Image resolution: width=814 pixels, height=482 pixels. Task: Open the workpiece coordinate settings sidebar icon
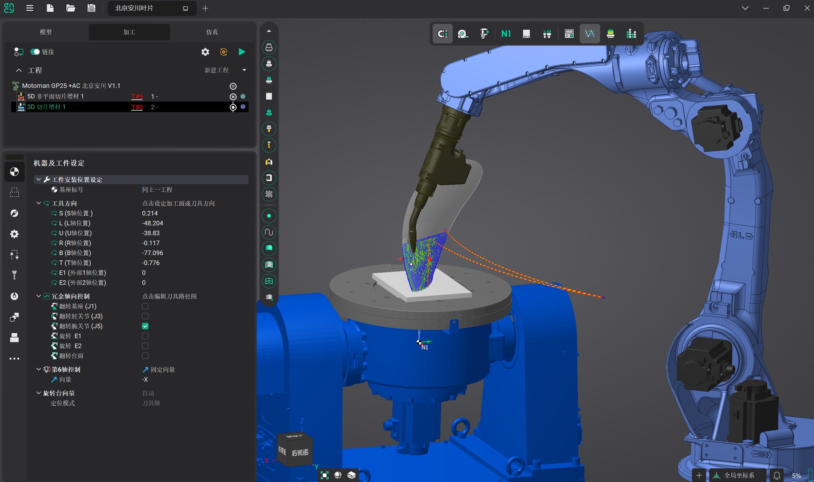pos(14,172)
